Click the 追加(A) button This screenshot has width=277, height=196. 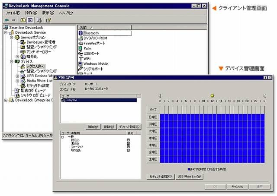pos(93,127)
